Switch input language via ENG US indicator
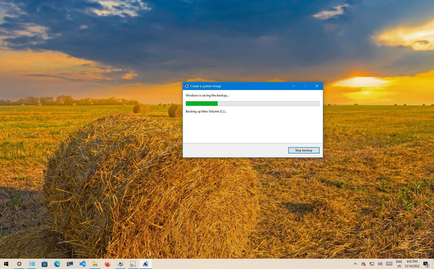The image size is (434, 269). coord(399,264)
